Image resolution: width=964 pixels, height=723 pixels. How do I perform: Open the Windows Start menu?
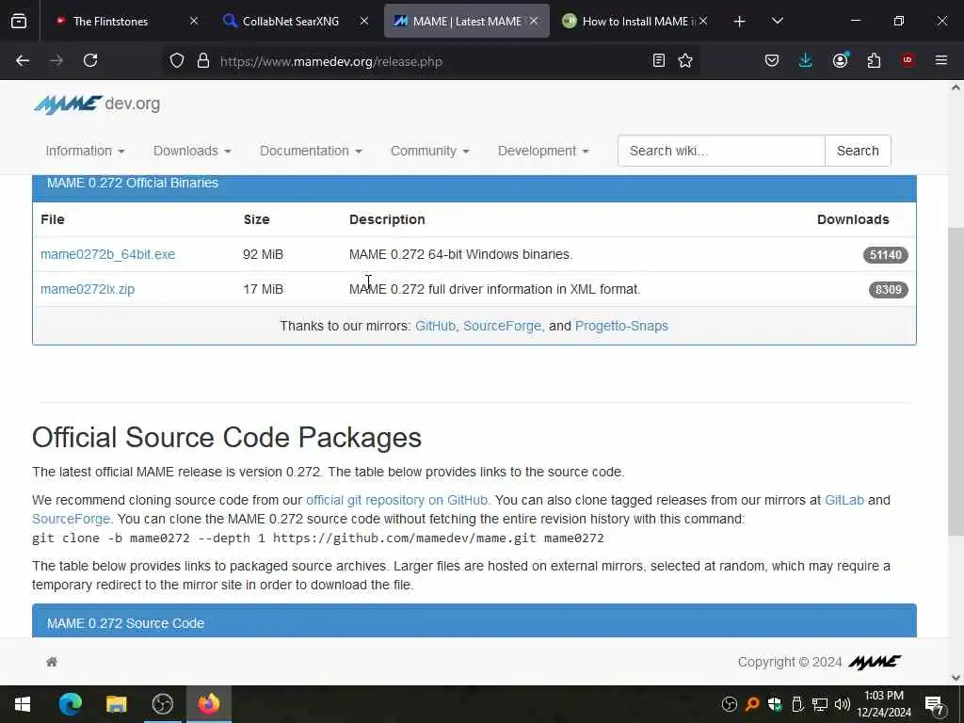[23, 704]
